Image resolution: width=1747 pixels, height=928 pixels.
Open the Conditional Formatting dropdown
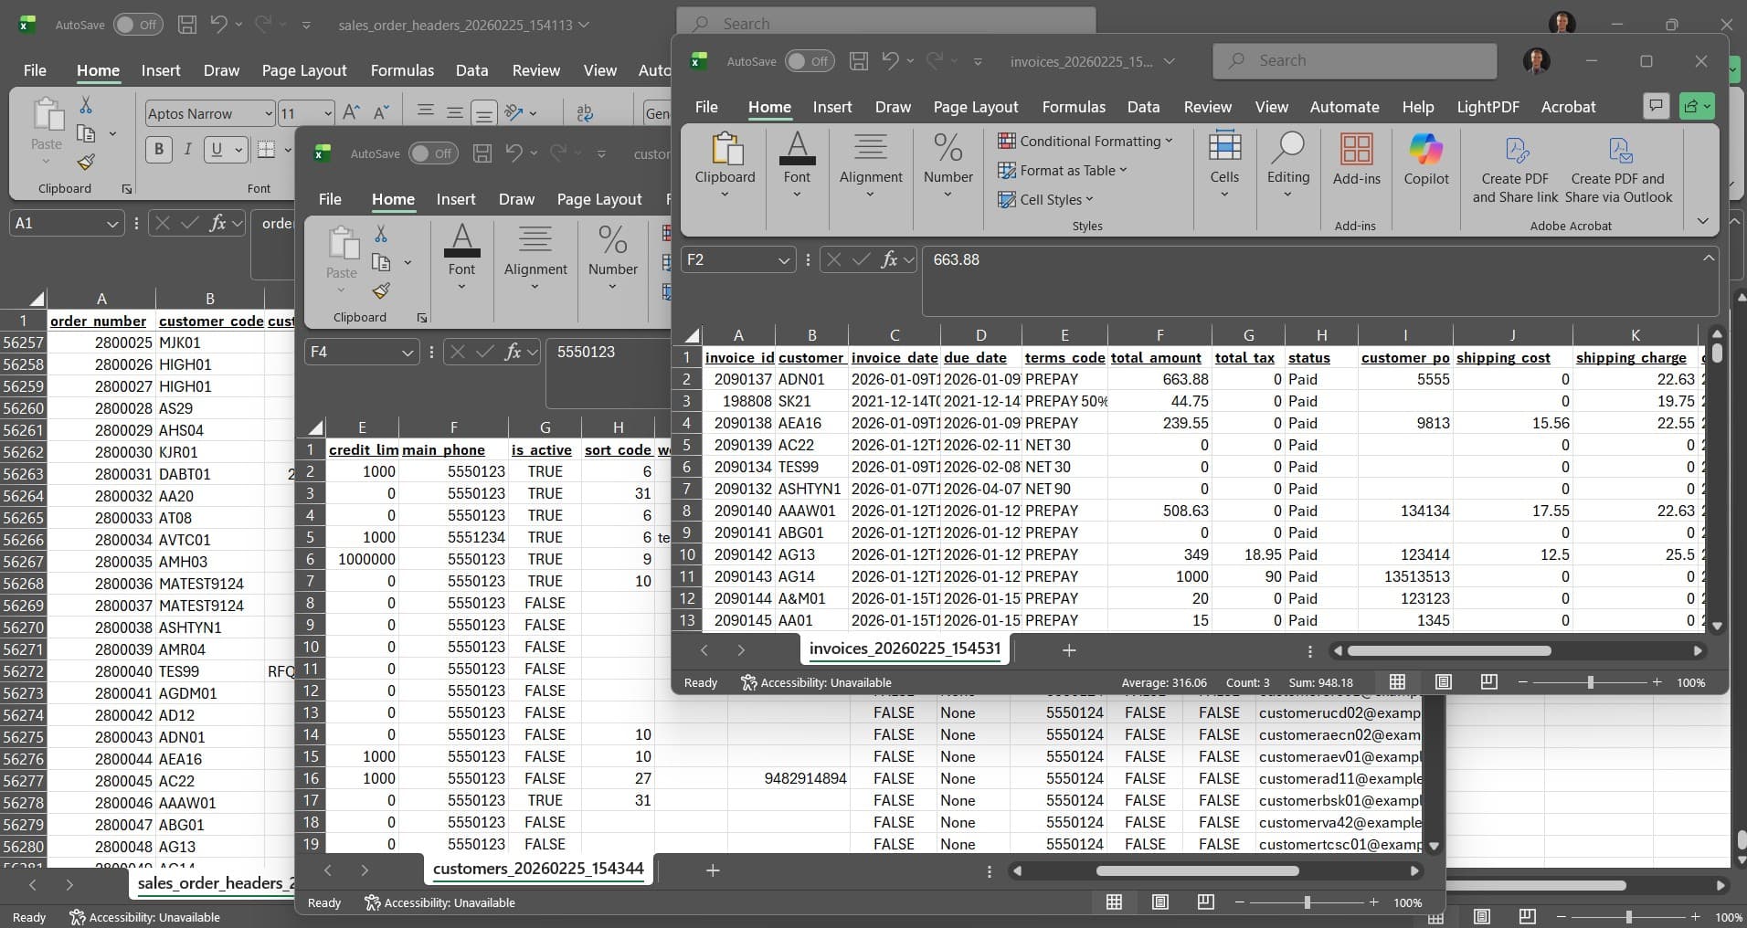1086,141
